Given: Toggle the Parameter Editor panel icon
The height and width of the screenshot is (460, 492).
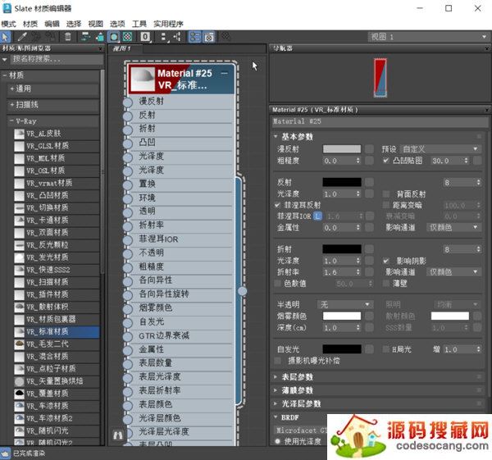Looking at the screenshot, I should 209,37.
